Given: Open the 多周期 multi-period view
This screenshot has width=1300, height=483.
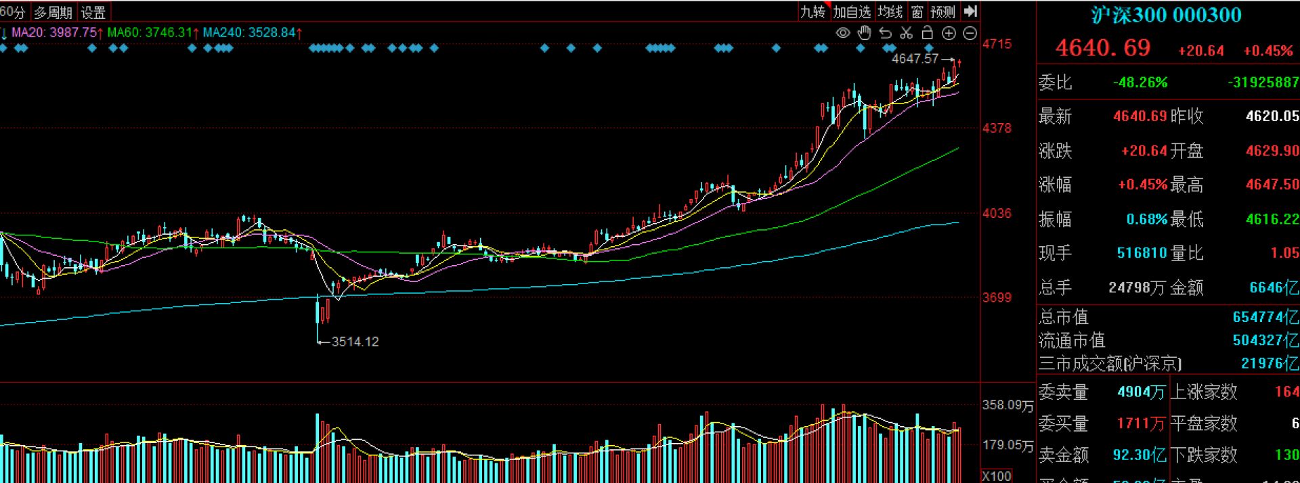Looking at the screenshot, I should click(53, 12).
